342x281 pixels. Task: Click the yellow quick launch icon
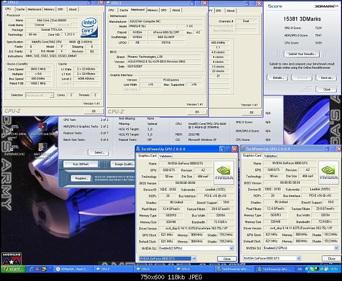tap(44, 269)
